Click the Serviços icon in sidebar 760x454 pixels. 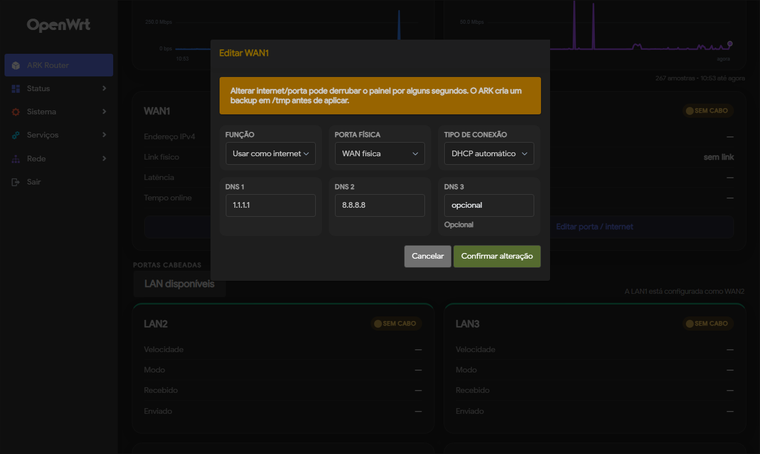16,135
